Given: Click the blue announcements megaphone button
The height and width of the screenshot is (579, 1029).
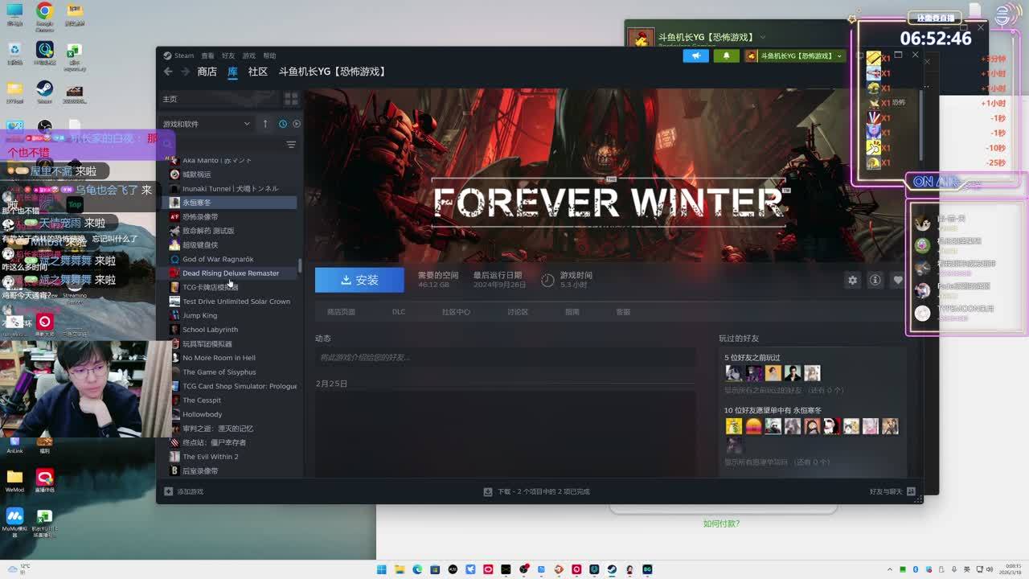Looking at the screenshot, I should (x=695, y=55).
